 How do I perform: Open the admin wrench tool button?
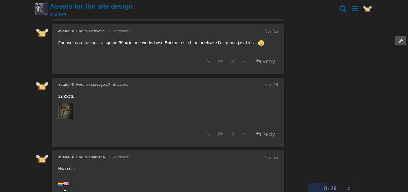pos(401,41)
